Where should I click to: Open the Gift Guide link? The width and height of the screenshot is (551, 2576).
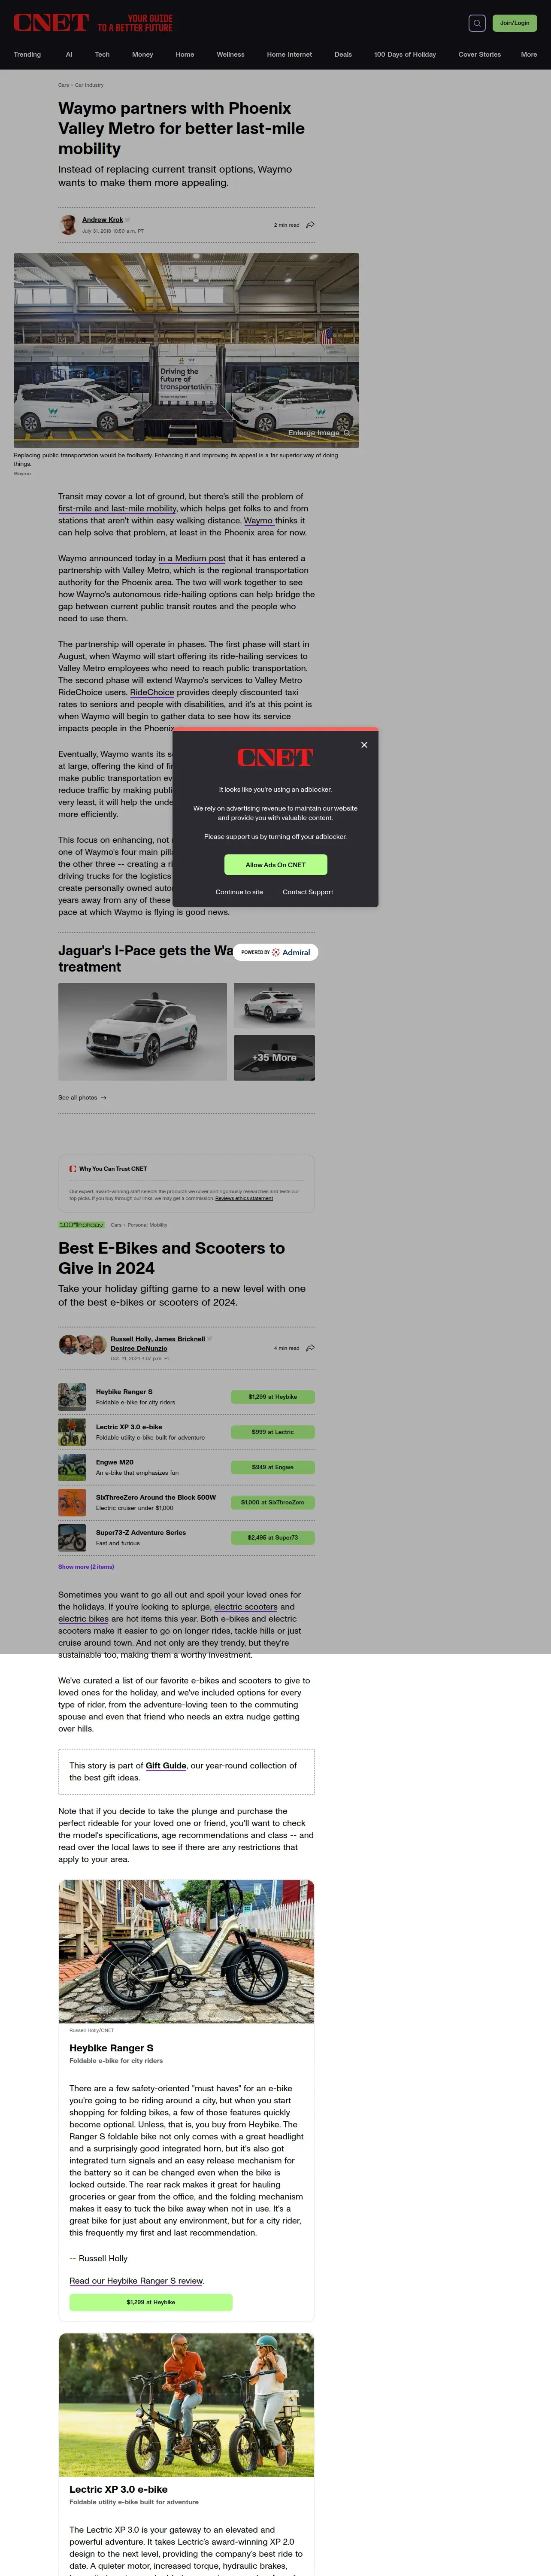click(x=166, y=1766)
